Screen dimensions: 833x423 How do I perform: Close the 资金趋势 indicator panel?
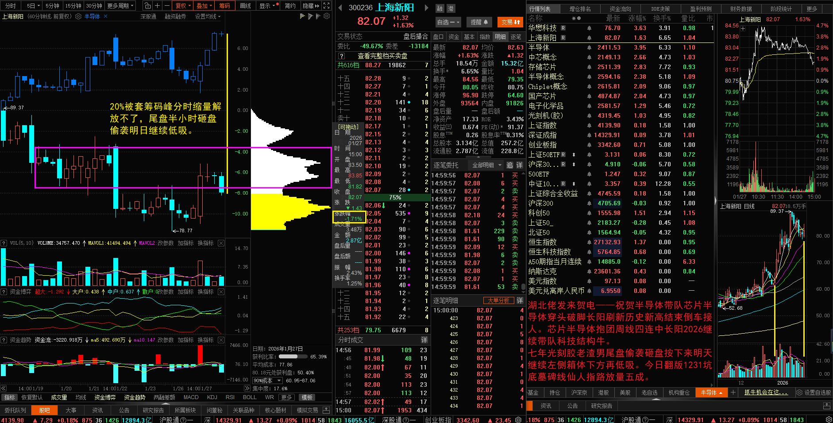(x=221, y=340)
